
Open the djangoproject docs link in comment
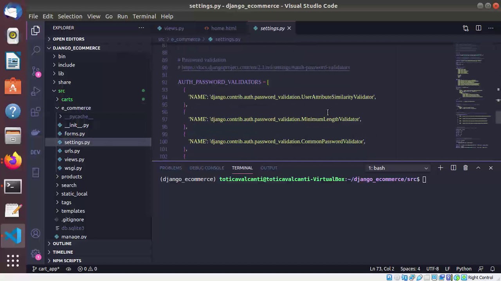[x=266, y=68]
